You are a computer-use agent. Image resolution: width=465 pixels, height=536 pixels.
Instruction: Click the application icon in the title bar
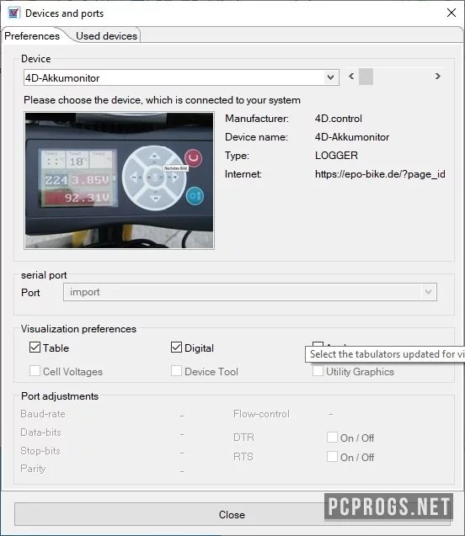click(x=13, y=13)
